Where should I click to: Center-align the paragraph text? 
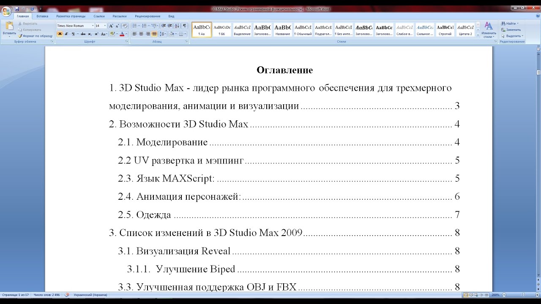coord(141,34)
